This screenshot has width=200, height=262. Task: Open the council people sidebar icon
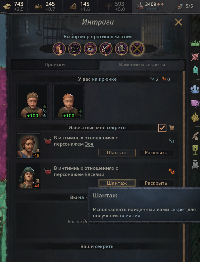(195, 89)
